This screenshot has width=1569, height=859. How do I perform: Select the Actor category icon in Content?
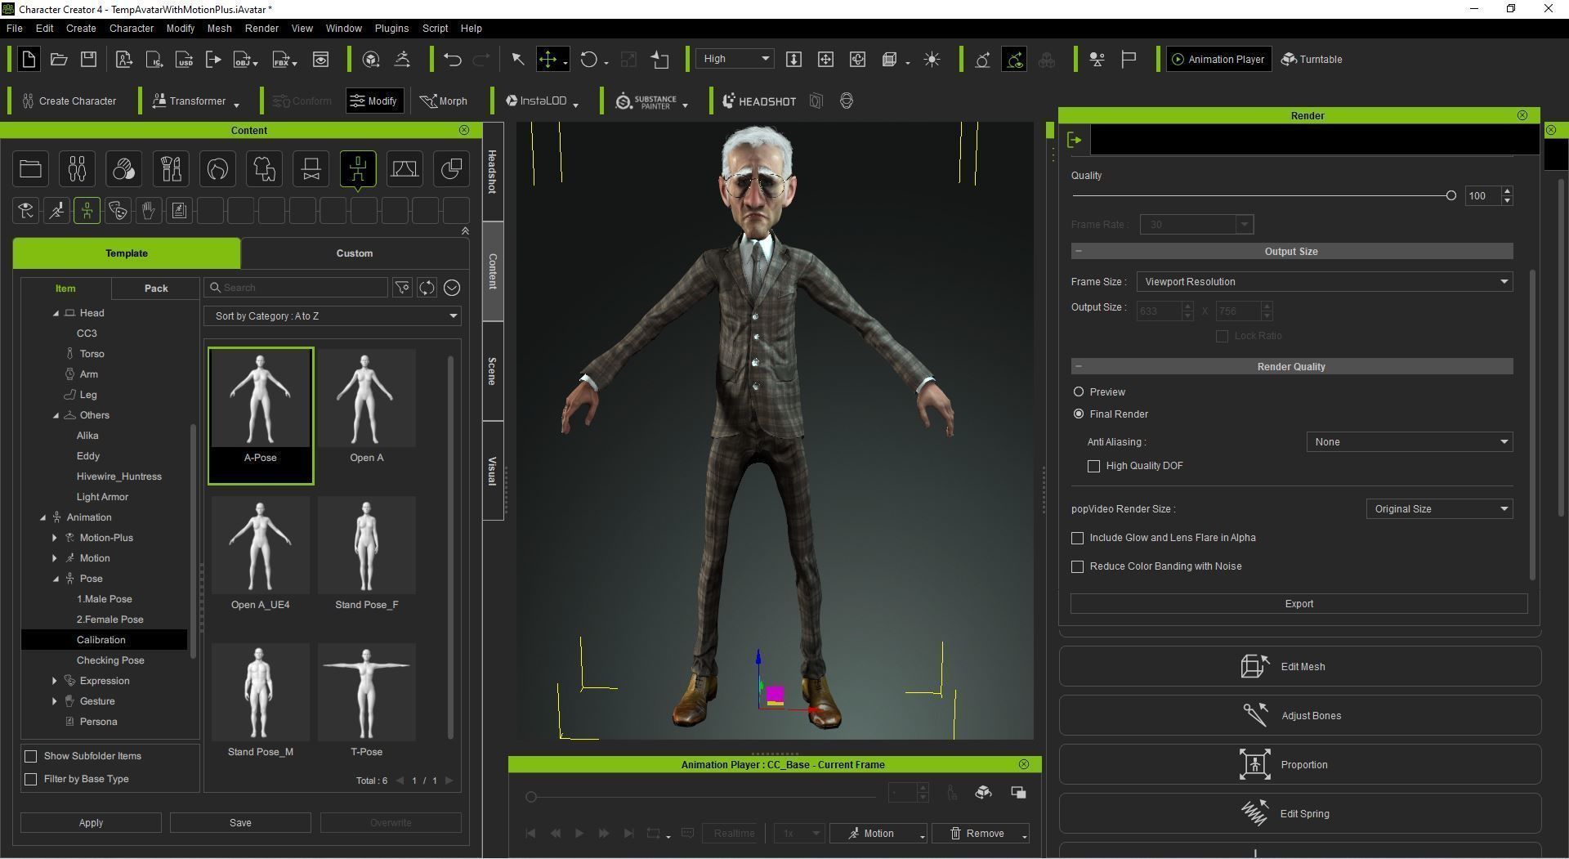tap(77, 169)
